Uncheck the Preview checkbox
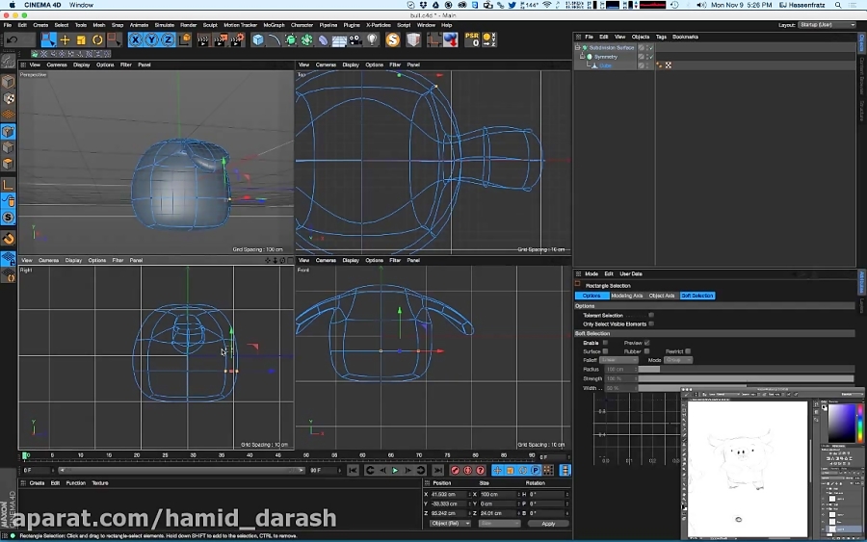This screenshot has height=542, width=867. (646, 343)
